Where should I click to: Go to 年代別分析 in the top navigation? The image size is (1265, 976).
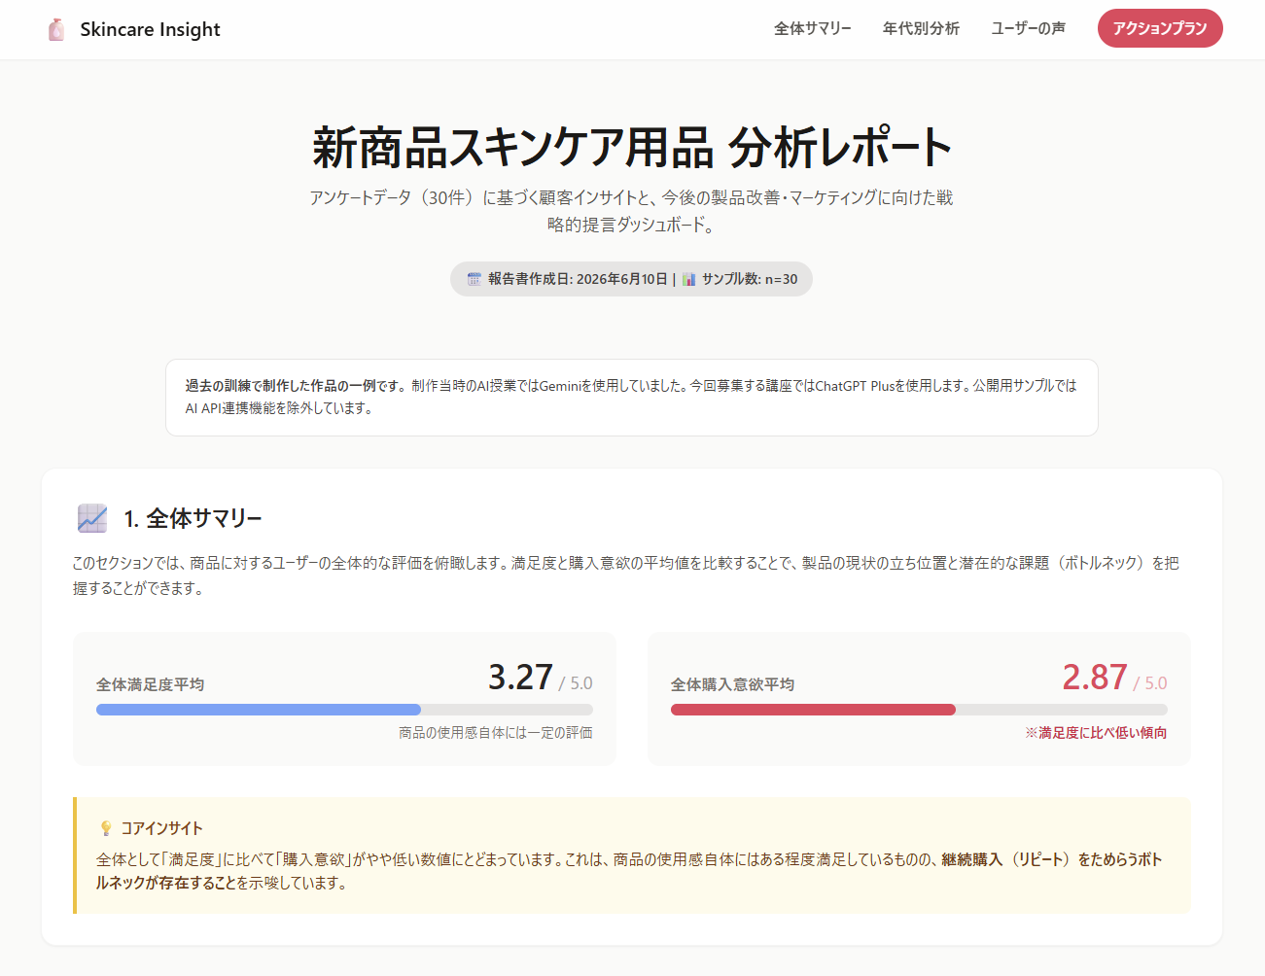point(921,29)
